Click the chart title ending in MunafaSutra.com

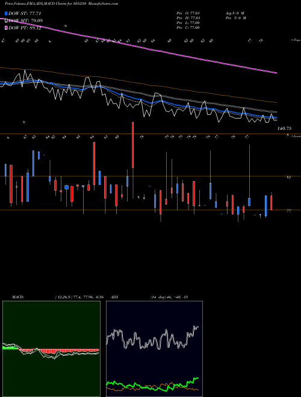point(61,4)
